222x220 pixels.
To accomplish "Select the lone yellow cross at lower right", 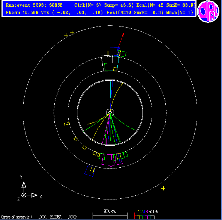I will click(x=163, y=188).
